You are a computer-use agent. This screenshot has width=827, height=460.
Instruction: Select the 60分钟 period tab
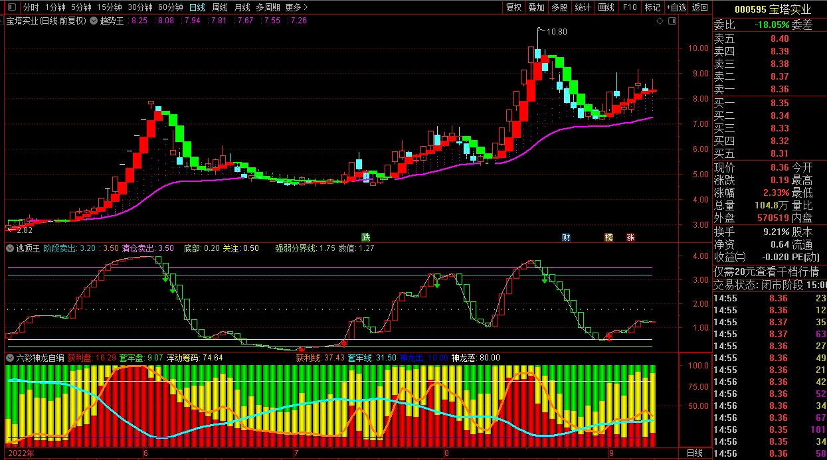[x=170, y=8]
